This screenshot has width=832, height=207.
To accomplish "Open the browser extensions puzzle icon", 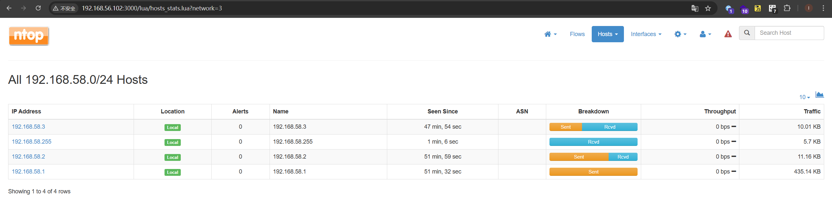I will 787,8.
